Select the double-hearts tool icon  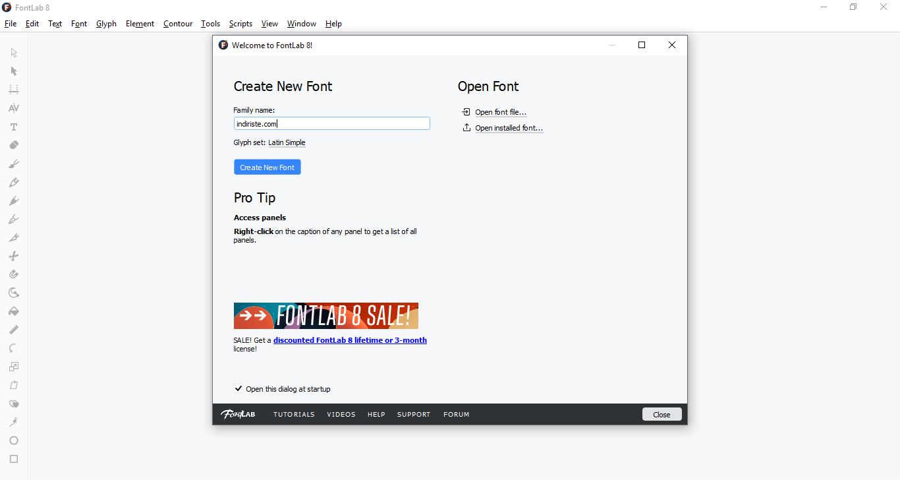[14, 404]
